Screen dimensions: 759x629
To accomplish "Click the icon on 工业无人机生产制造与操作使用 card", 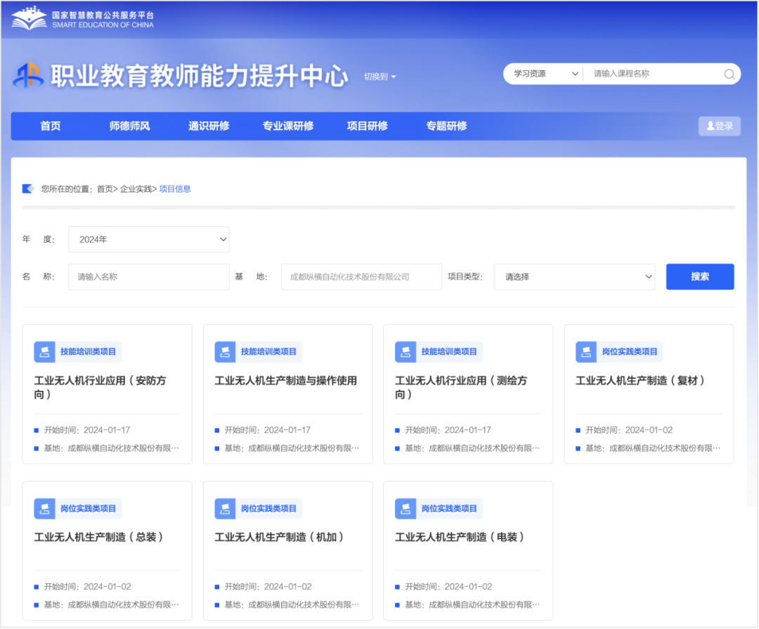I will 225,351.
